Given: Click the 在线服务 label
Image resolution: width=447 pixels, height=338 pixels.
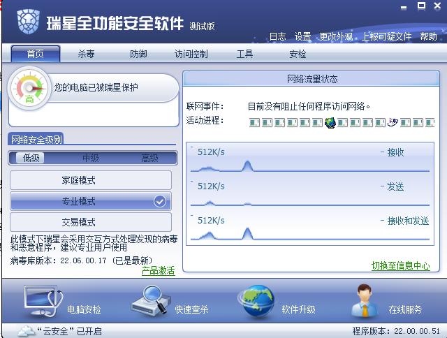Looking at the screenshot, I should [x=405, y=309].
